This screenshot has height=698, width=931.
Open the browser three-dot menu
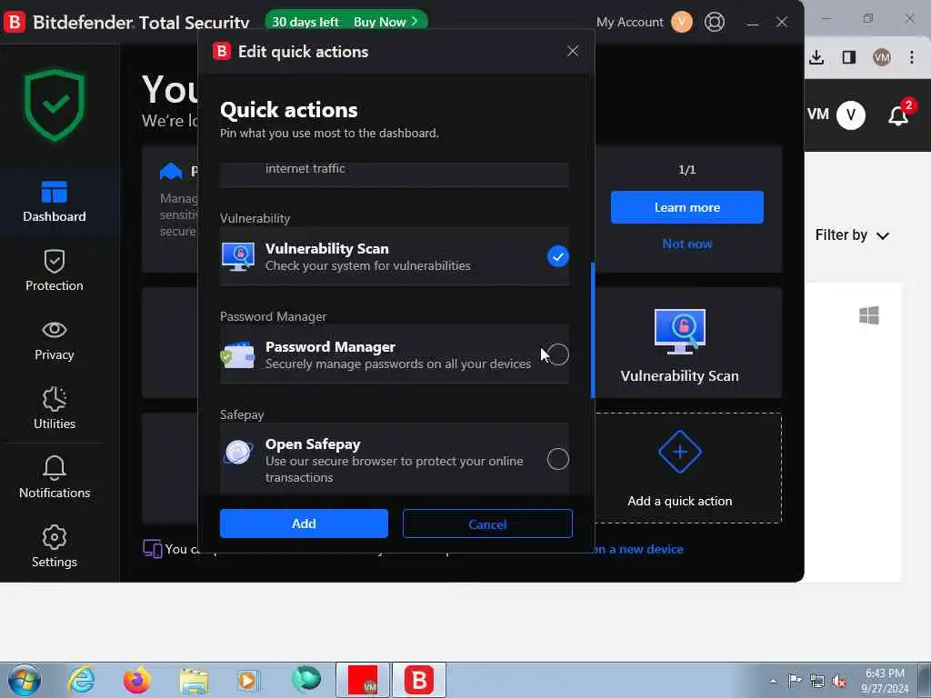[x=911, y=57]
